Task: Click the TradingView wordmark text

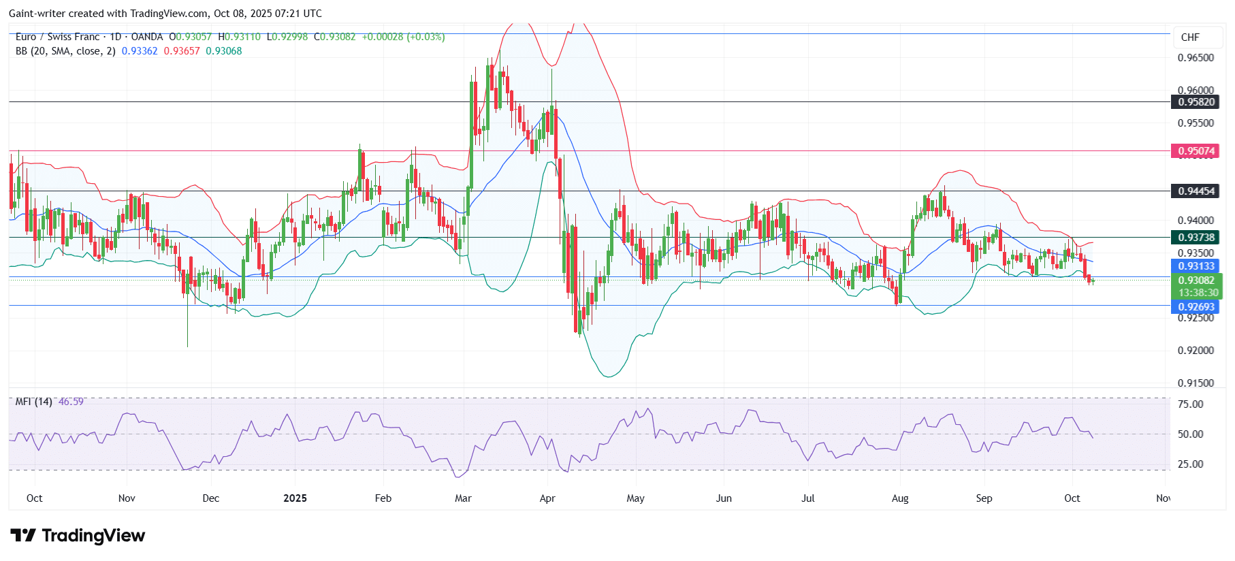Action: coord(93,536)
